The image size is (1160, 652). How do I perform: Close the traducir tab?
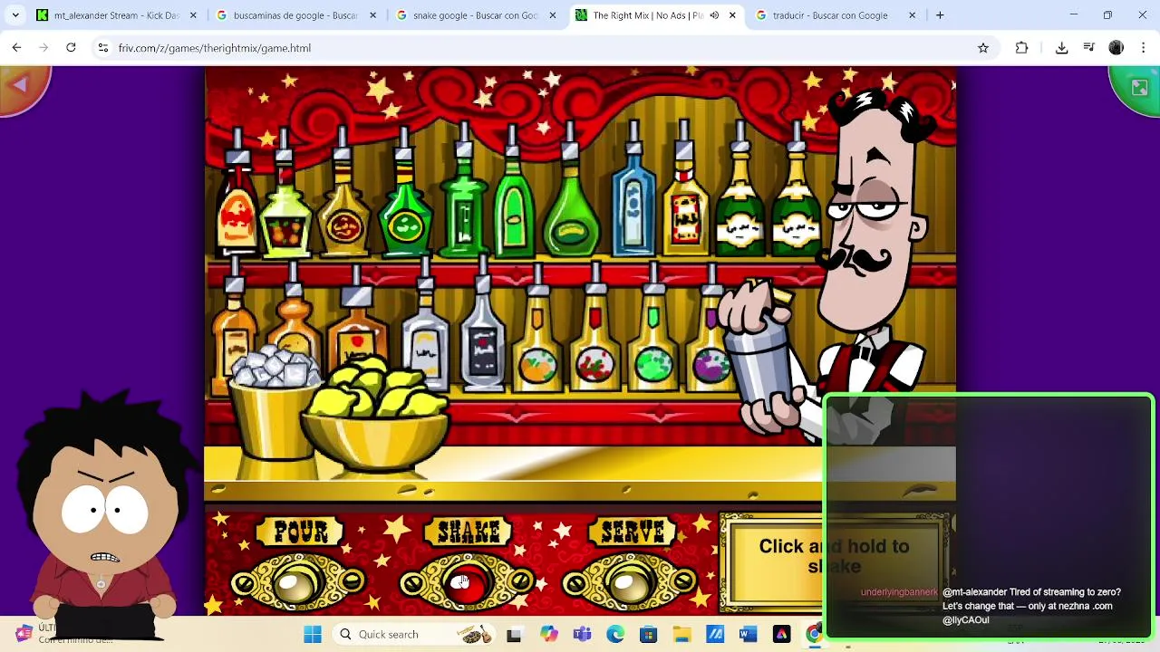tap(912, 15)
